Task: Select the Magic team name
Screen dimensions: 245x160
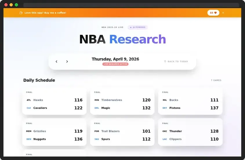Action: click(x=106, y=108)
